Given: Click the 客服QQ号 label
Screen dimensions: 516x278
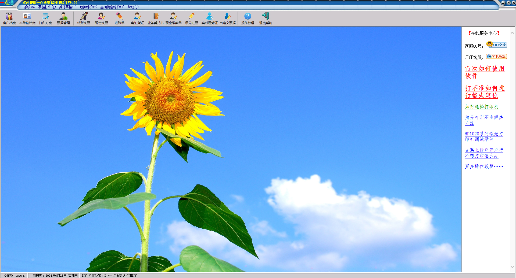Looking at the screenshot, I should click(x=474, y=46).
